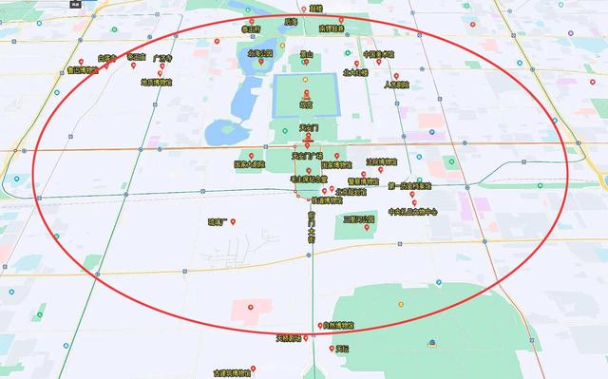Select the 三里河公园 park pin
The height and width of the screenshot is (379, 608).
367,228
